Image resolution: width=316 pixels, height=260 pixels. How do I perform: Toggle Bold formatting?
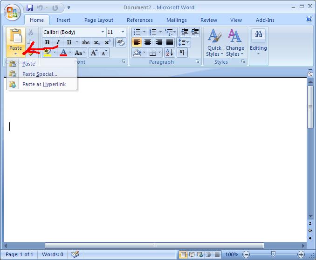[47, 42]
